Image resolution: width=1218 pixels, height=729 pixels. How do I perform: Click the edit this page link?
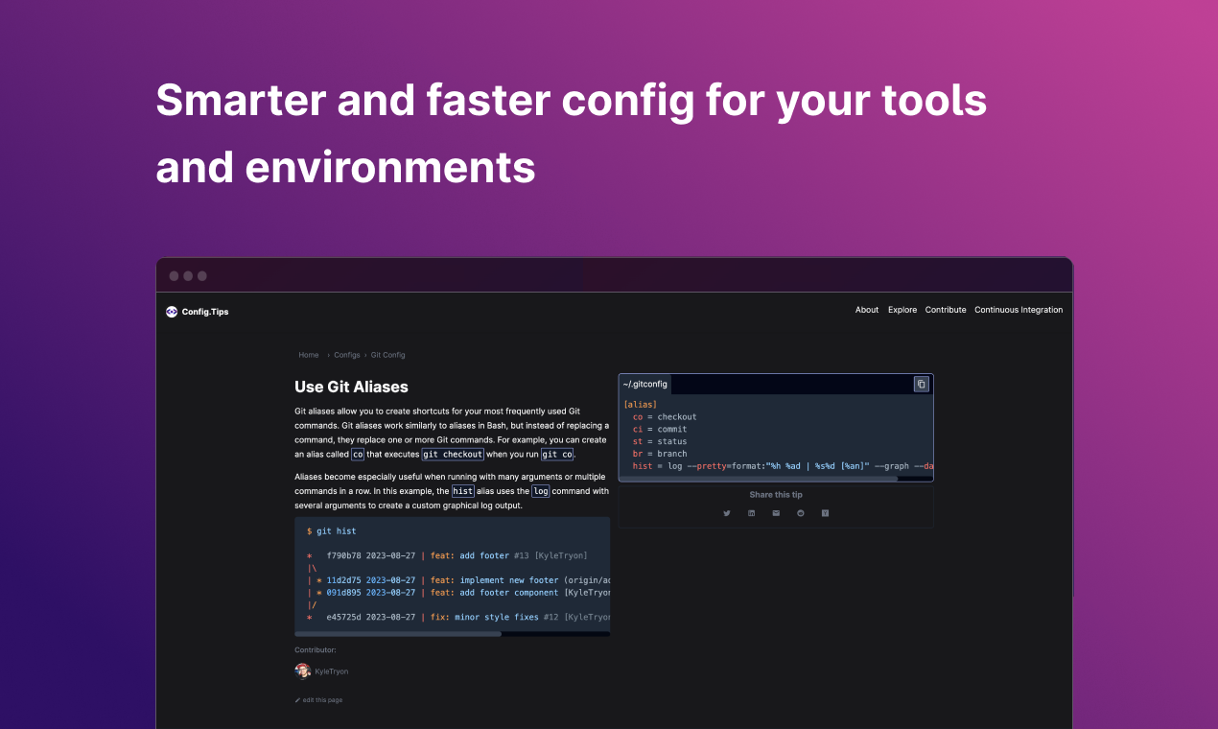318,700
